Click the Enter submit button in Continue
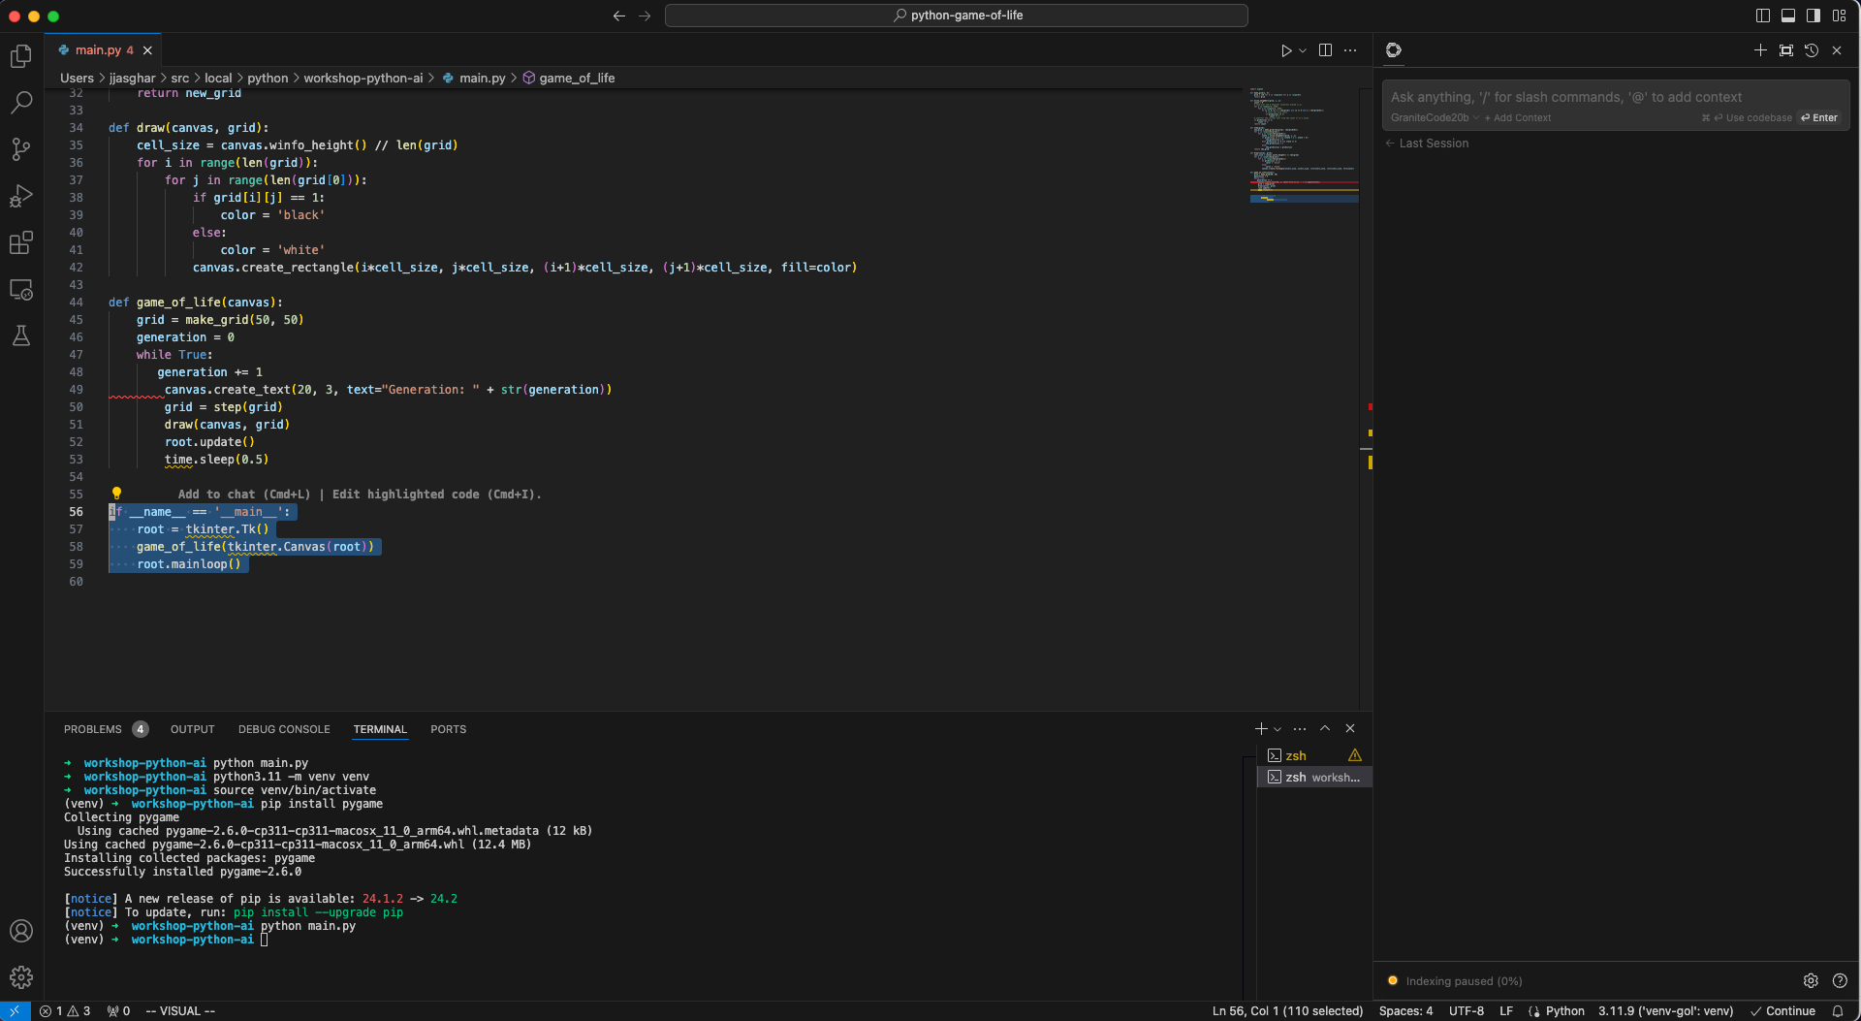The width and height of the screenshot is (1861, 1021). point(1819,117)
